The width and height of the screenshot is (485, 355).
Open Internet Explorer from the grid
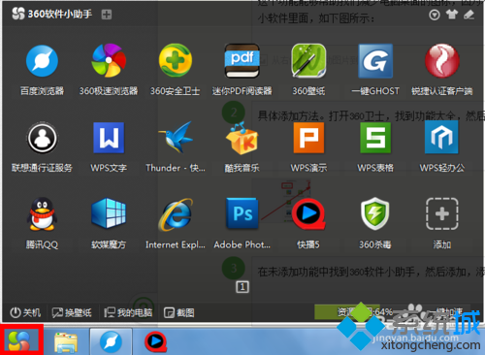[x=176, y=214]
